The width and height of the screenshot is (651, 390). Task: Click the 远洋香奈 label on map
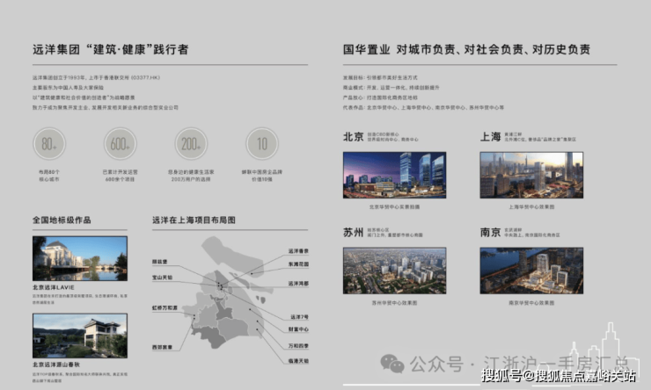298,251
